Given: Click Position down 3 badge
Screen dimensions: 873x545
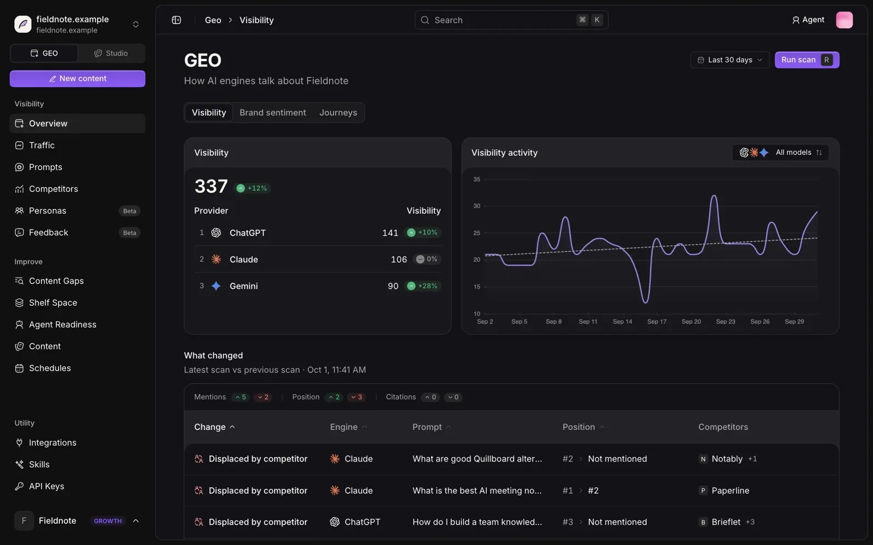Looking at the screenshot, I should 356,397.
